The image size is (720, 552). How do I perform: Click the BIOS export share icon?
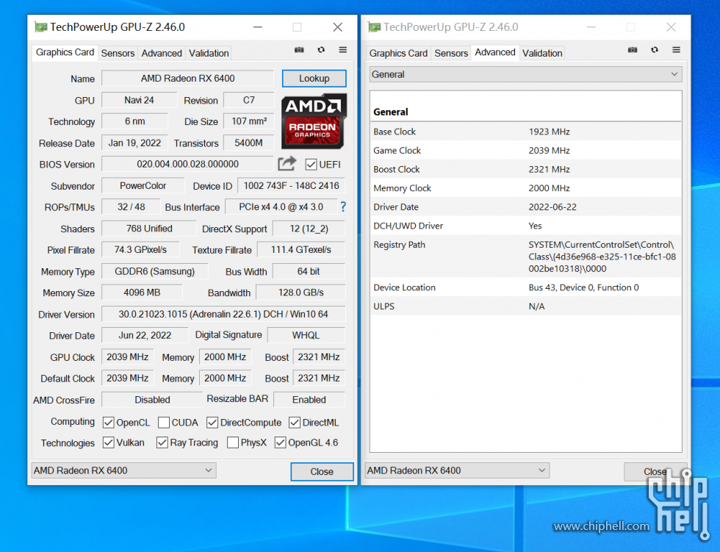click(x=287, y=163)
